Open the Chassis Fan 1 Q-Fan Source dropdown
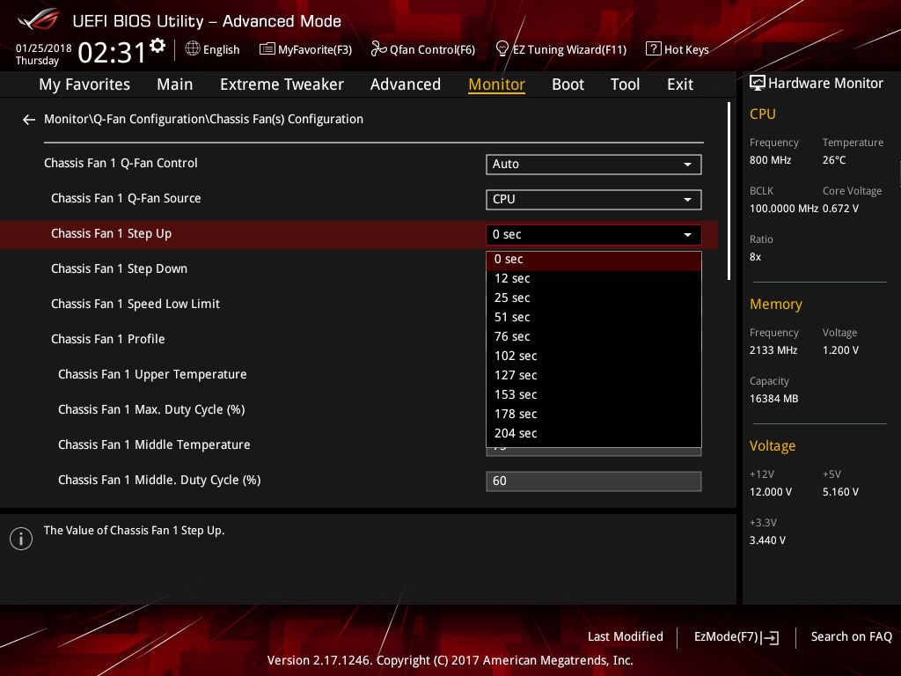 593,200
